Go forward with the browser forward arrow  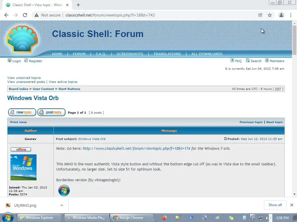pos(16,15)
